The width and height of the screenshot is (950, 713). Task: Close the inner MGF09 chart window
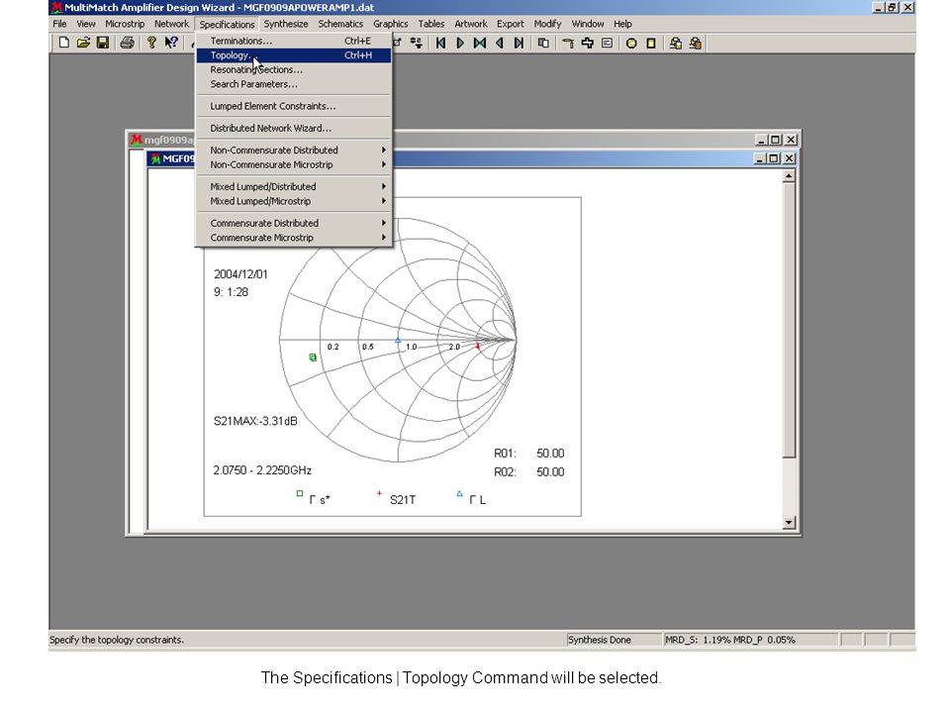coord(789,158)
